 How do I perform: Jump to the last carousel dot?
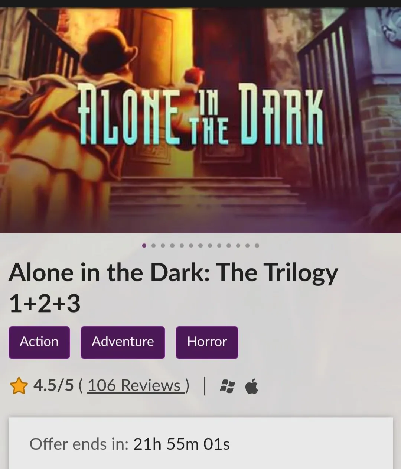coord(257,245)
